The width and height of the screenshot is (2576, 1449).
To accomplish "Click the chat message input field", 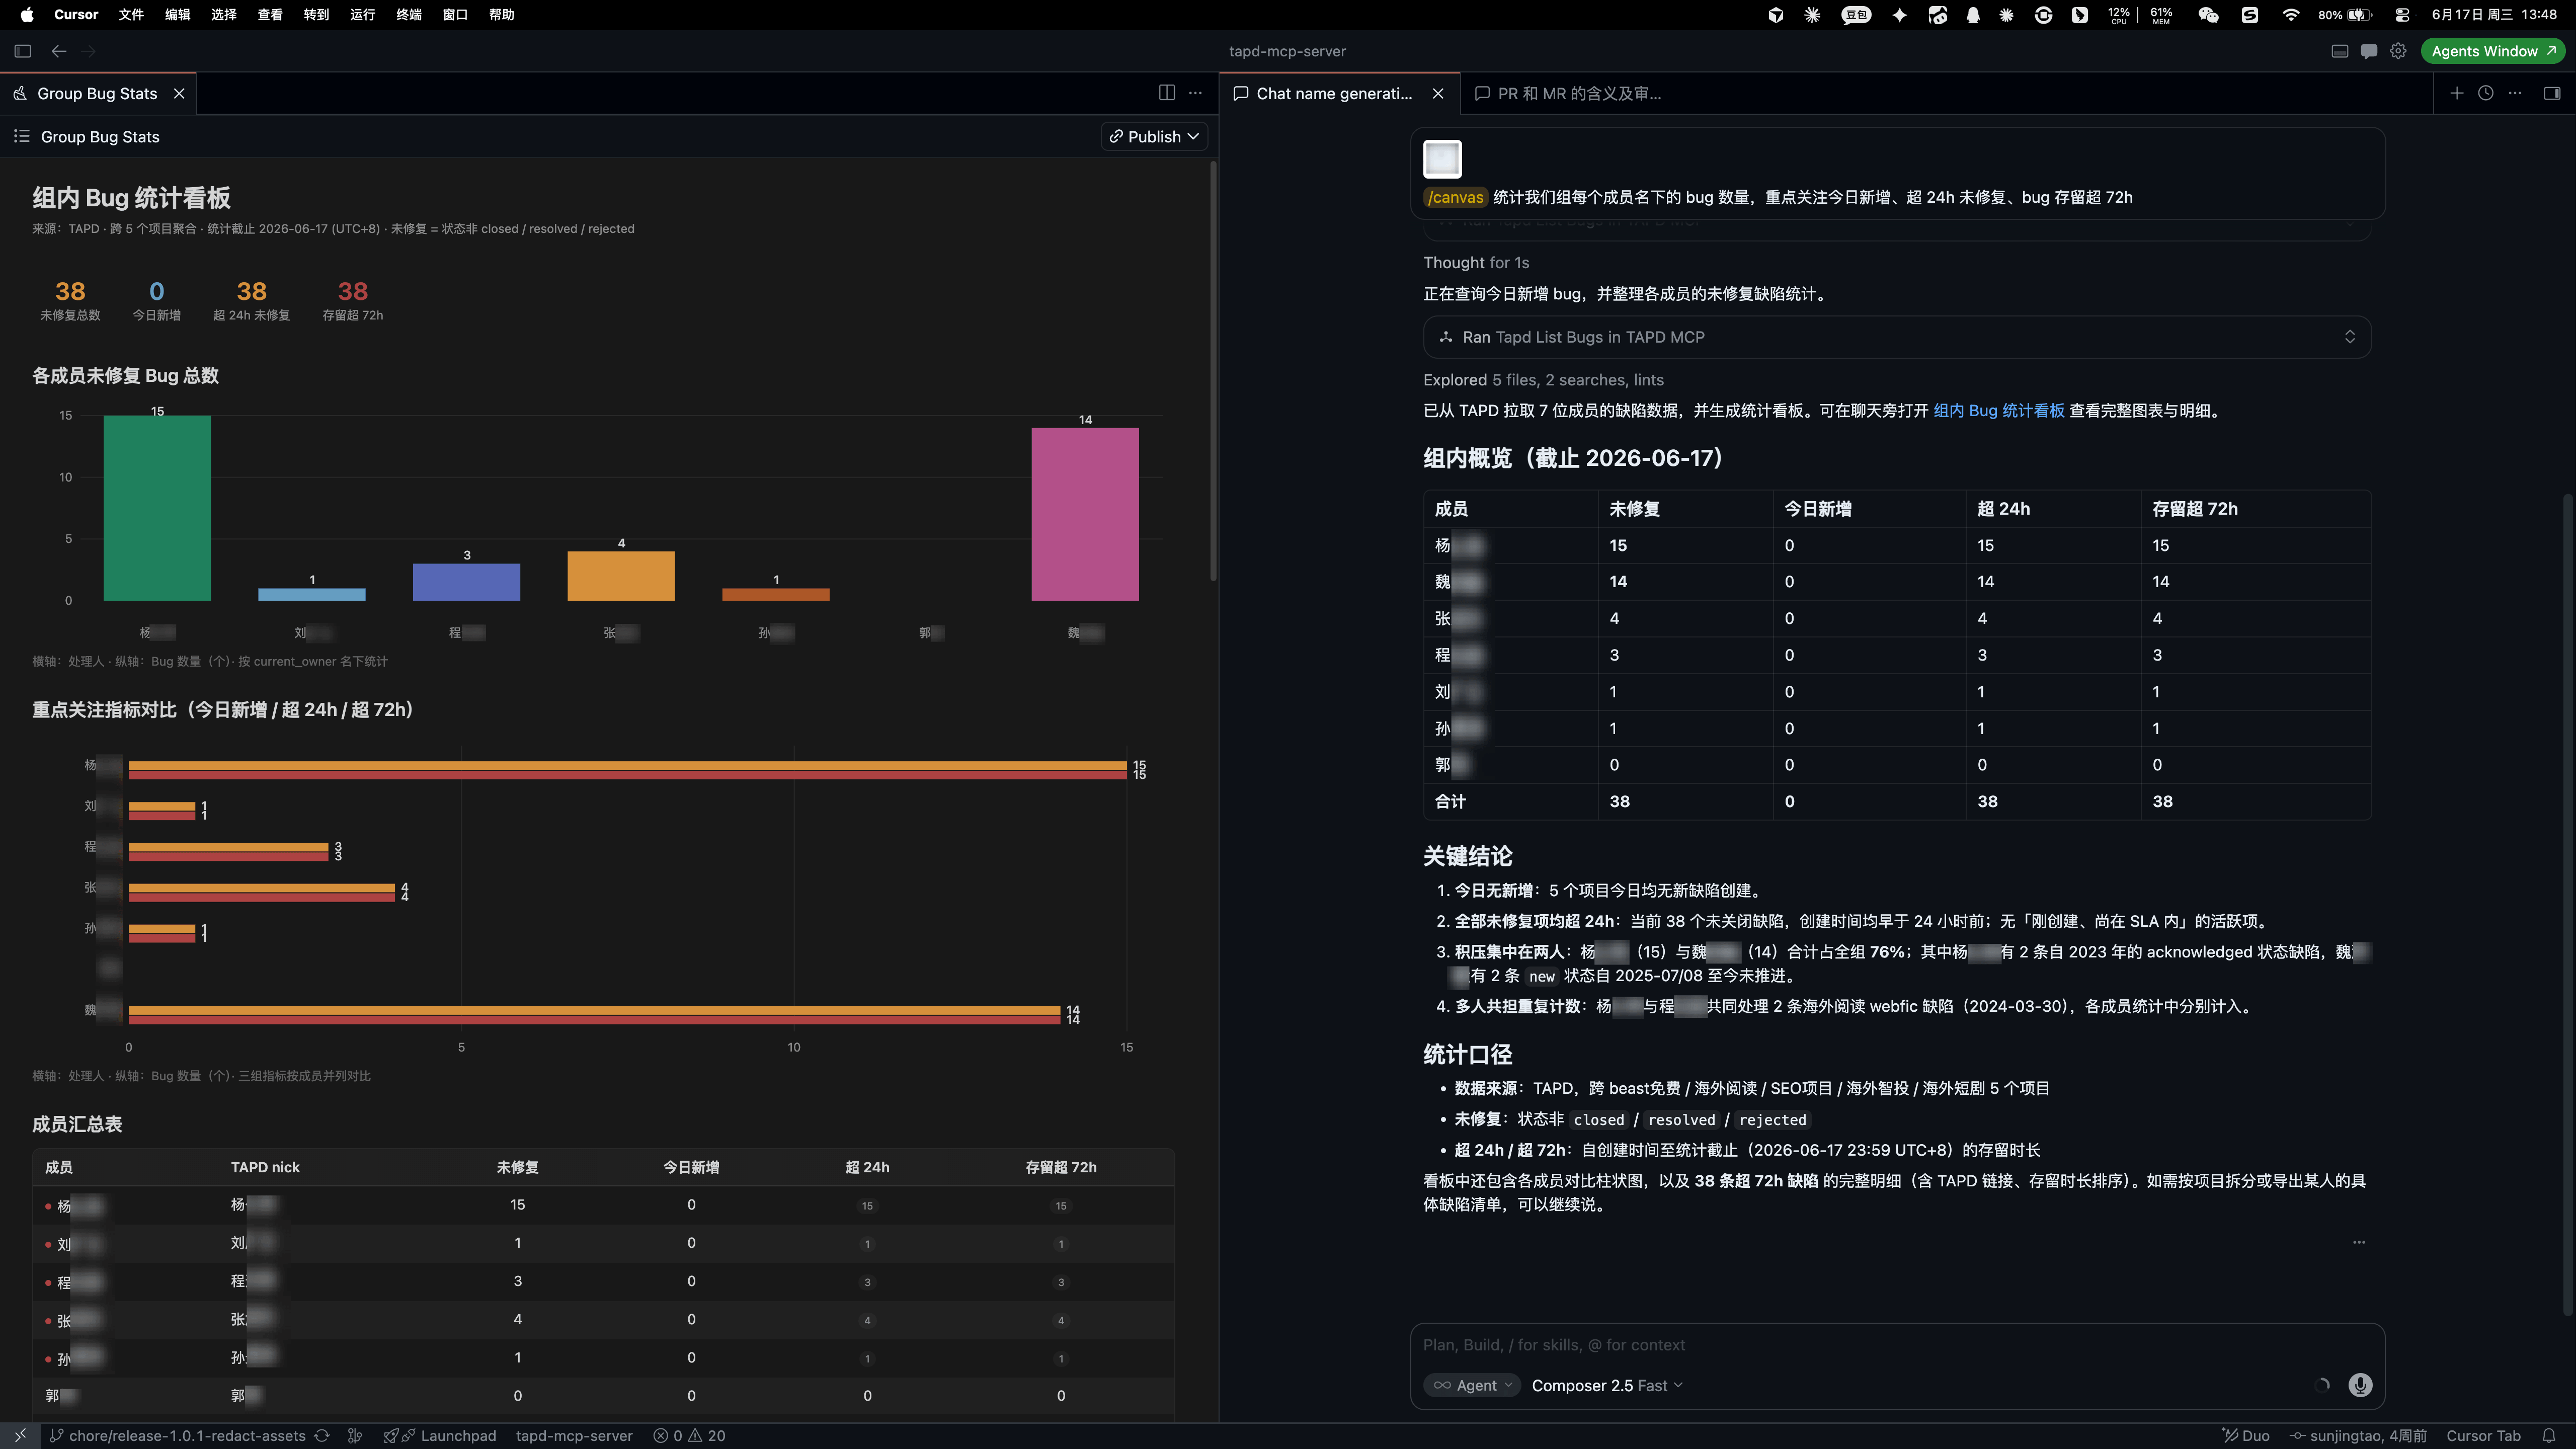I will tap(1897, 1345).
